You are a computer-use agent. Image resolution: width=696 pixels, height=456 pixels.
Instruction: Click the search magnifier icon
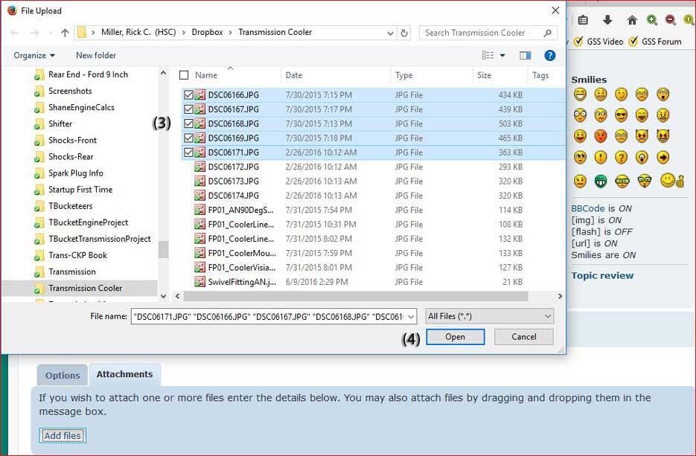pyautogui.click(x=547, y=33)
